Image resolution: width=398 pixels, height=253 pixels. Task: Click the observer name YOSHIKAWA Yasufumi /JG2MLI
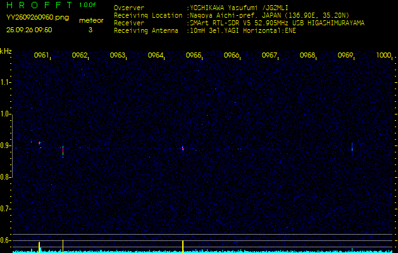click(239, 8)
